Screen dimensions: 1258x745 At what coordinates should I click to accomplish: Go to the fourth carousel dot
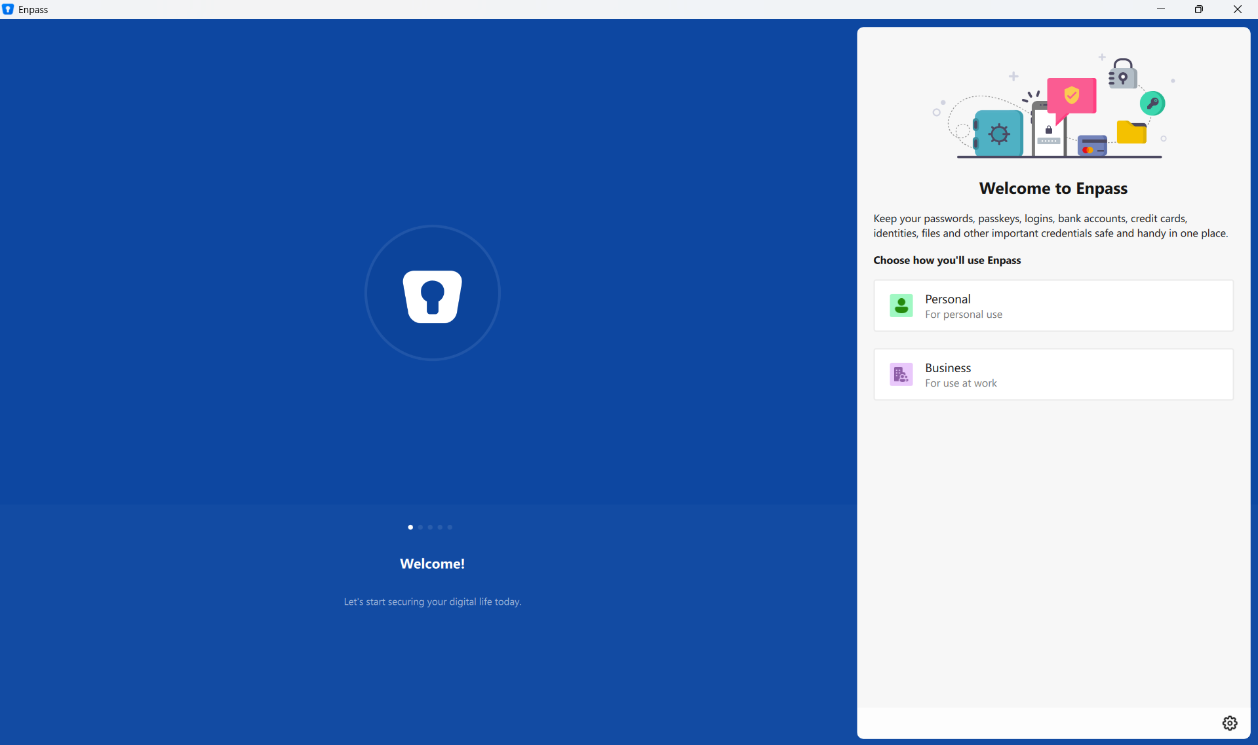click(x=440, y=527)
